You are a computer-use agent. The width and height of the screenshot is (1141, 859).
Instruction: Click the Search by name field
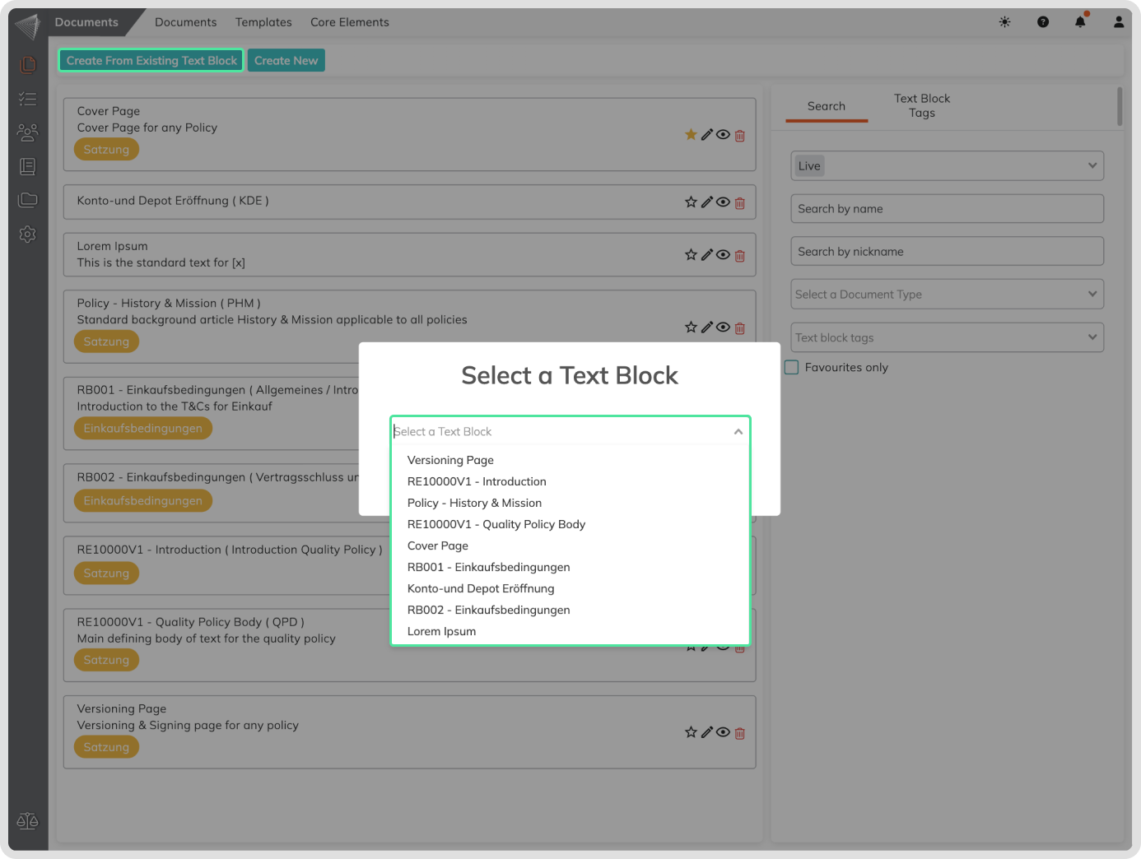tap(947, 209)
